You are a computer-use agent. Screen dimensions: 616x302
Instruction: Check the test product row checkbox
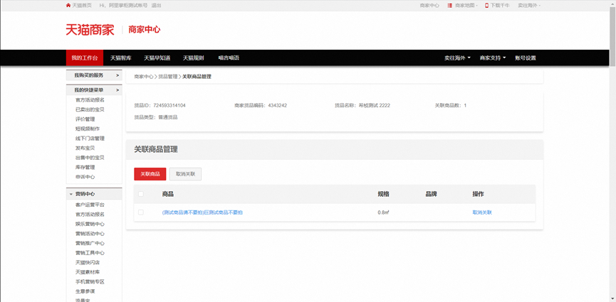click(x=141, y=212)
